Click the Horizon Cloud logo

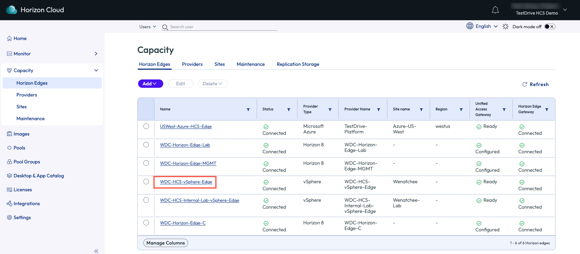(12, 10)
